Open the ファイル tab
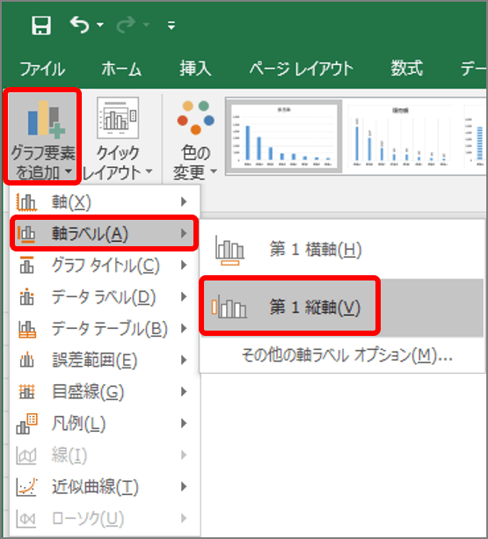Image resolution: width=488 pixels, height=539 pixels. click(42, 69)
